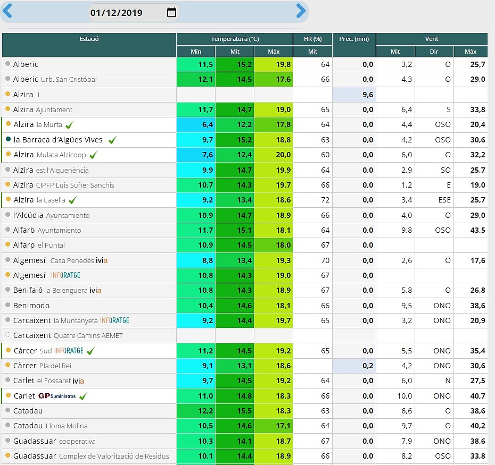Click the GP Suministros logo in the Carlet row
Image resolution: width=495 pixels, height=465 pixels.
click(x=57, y=396)
